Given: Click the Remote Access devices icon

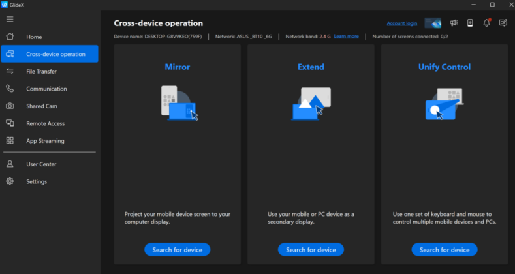Looking at the screenshot, I should pyautogui.click(x=10, y=123).
